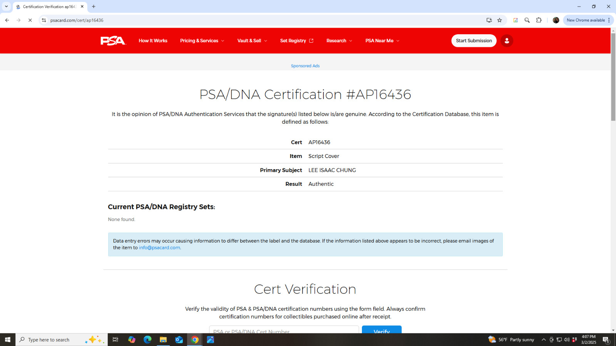616x346 pixels.
Task: Click the Dropbox tray icon
Action: [574, 340]
